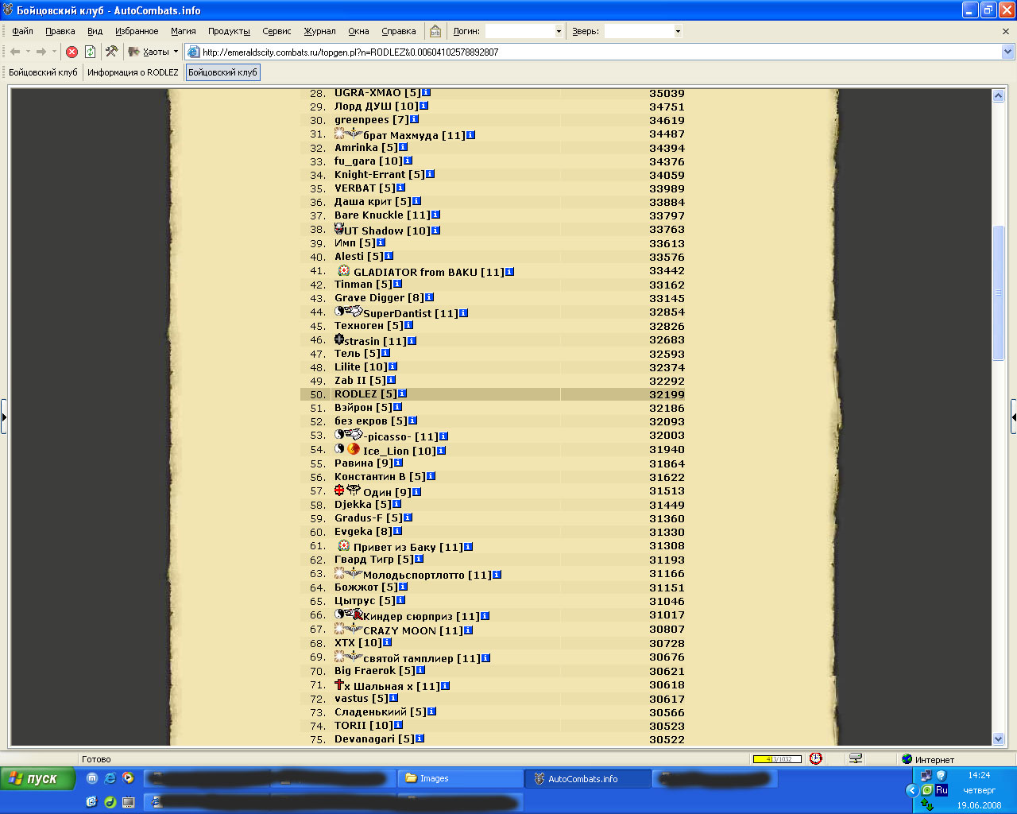
Task: Open the Магия menu
Action: tap(183, 31)
